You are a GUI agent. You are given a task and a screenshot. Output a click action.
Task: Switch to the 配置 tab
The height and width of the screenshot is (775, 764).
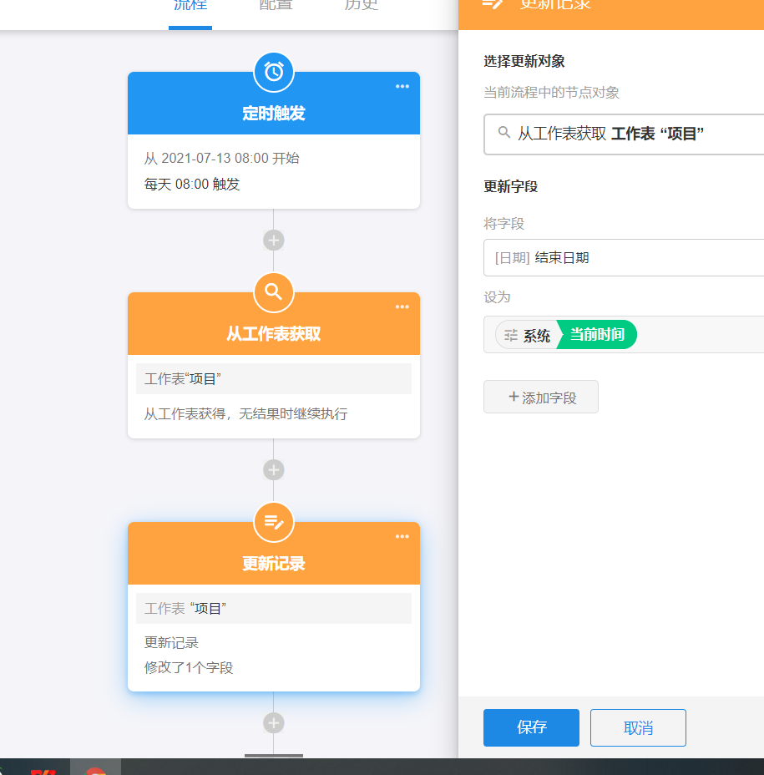[276, 7]
